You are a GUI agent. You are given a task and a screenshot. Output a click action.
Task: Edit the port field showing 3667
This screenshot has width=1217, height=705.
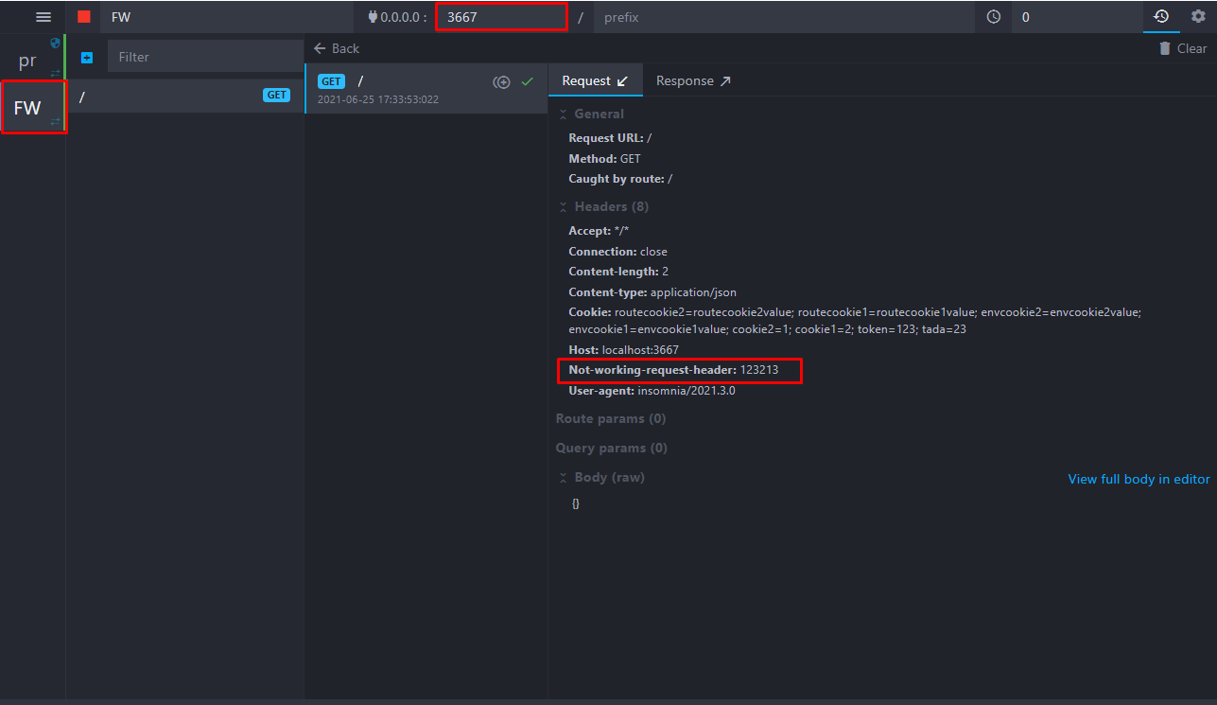click(501, 16)
